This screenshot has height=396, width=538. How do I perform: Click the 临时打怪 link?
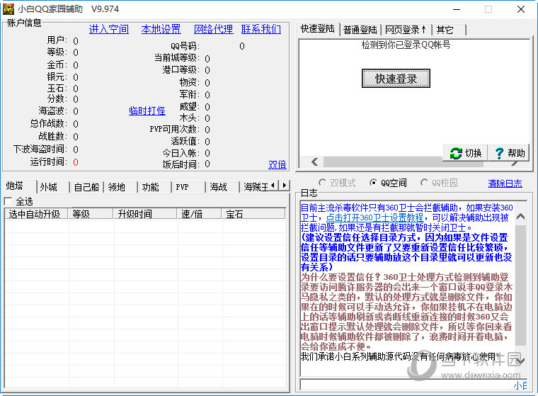tap(147, 111)
